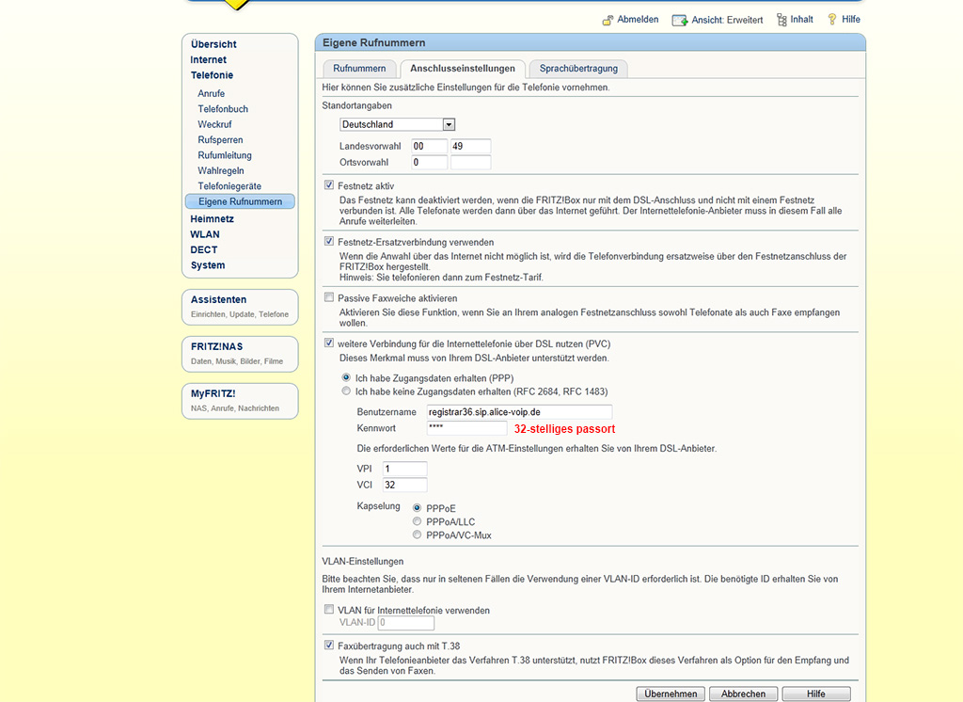Open the Inhalt sitemap icon
963x702 pixels.
click(x=781, y=20)
